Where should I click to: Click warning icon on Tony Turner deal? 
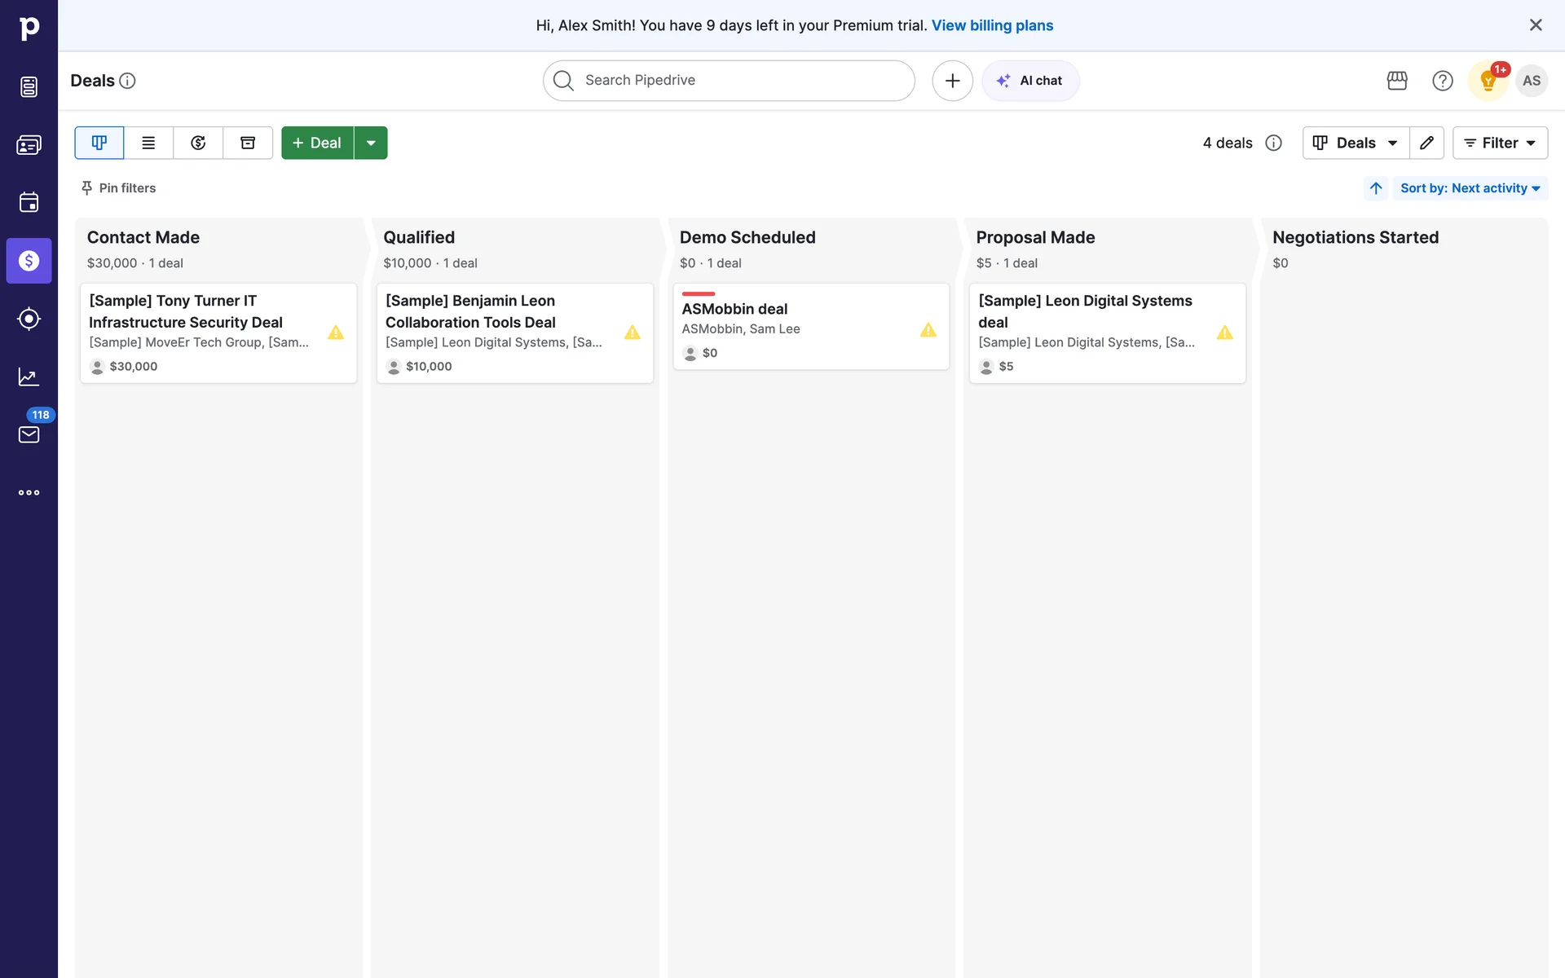pyautogui.click(x=336, y=333)
